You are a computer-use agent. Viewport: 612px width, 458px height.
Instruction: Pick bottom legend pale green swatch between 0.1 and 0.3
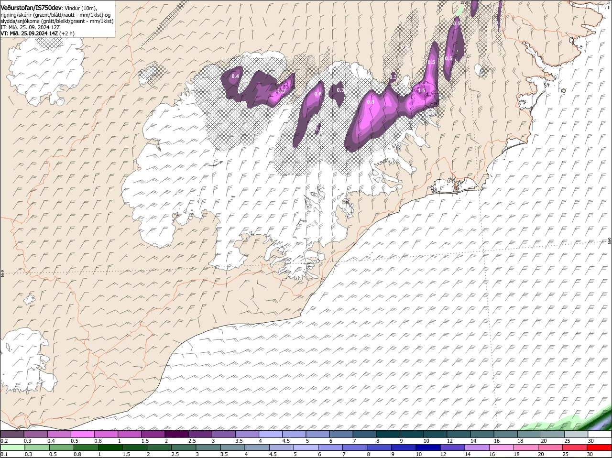(x=12, y=447)
